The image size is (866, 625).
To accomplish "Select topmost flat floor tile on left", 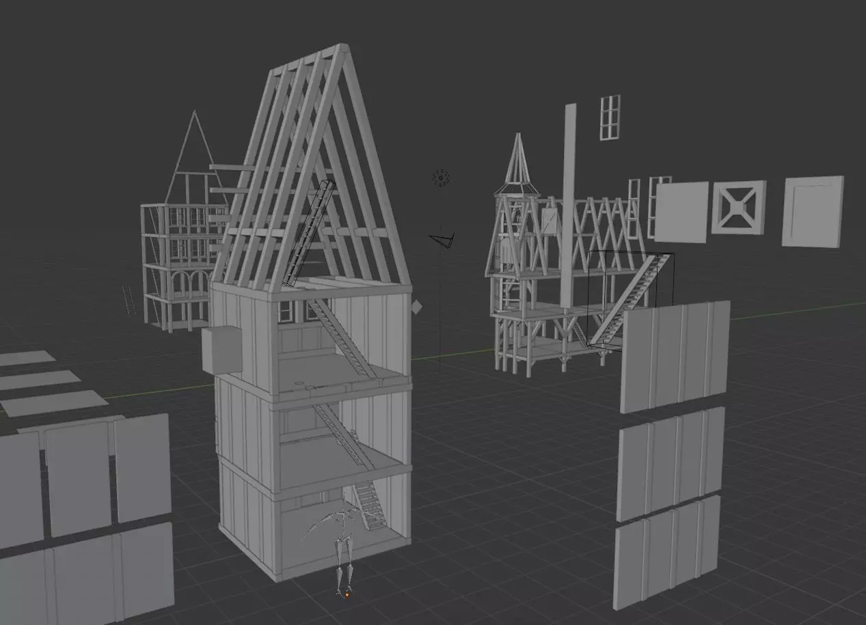I will [x=26, y=358].
